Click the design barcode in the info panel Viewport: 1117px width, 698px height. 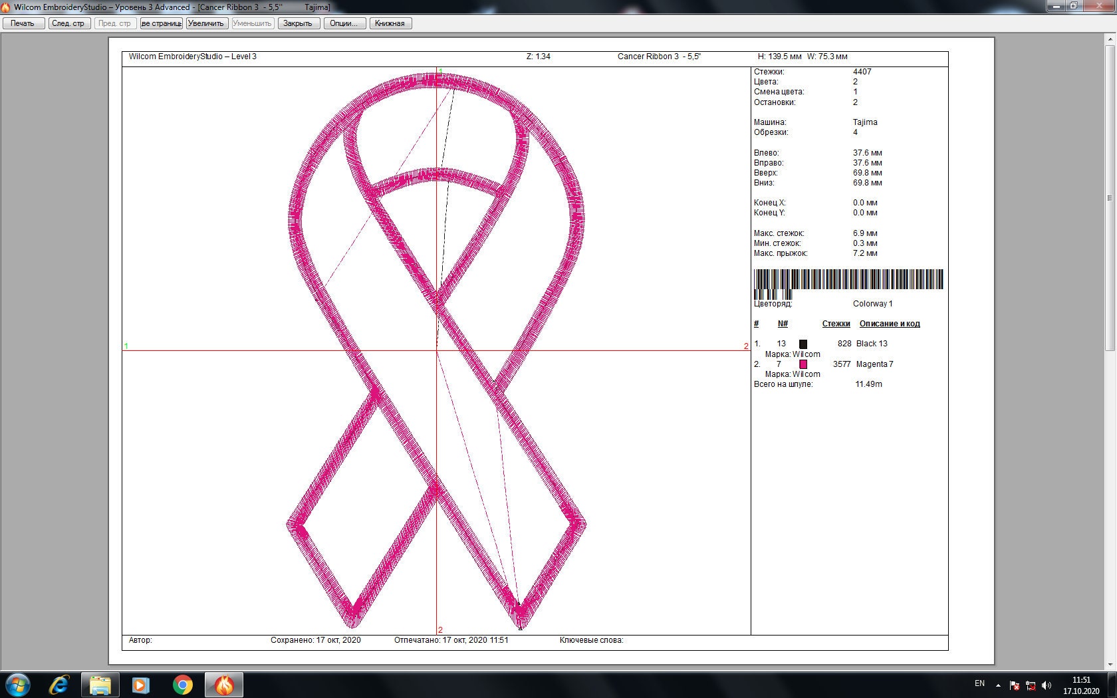848,279
